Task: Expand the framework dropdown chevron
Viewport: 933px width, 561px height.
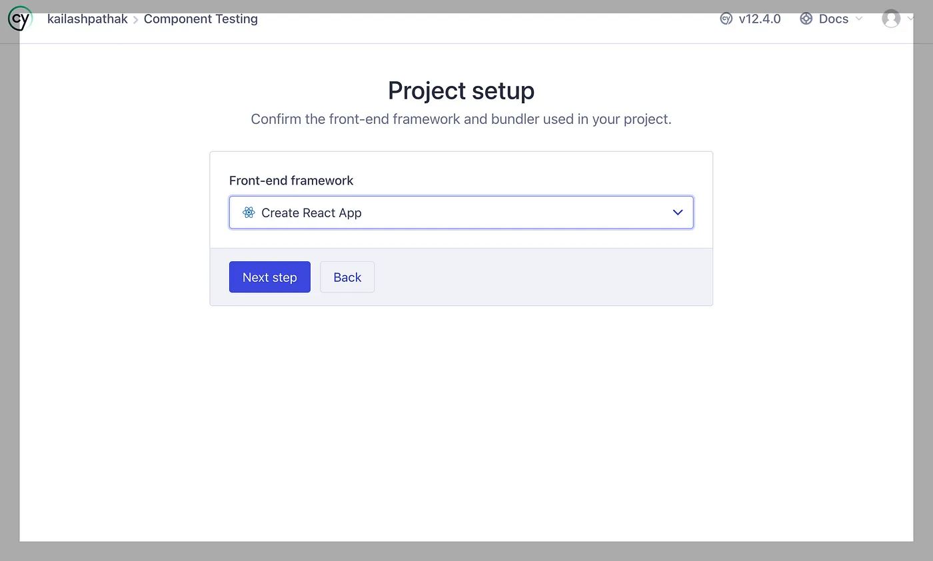Action: 678,213
